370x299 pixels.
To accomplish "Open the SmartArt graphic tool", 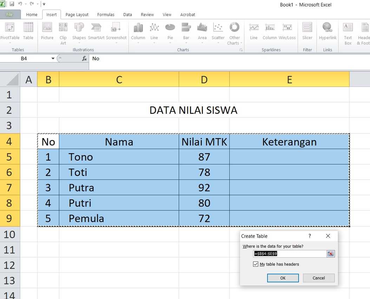I will (96, 31).
